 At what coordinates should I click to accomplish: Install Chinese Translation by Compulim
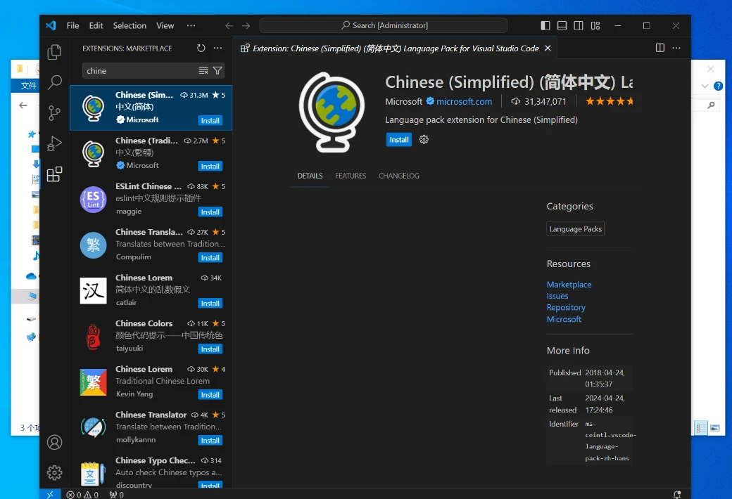(x=210, y=258)
